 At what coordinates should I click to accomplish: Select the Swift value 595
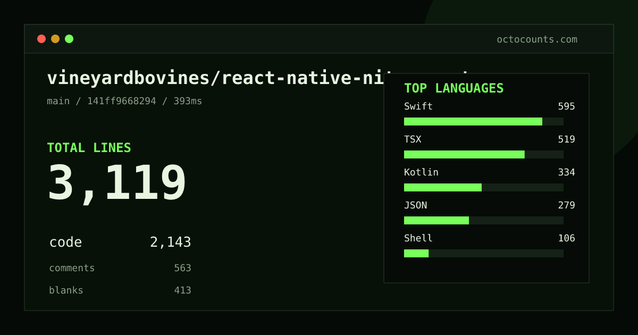566,106
